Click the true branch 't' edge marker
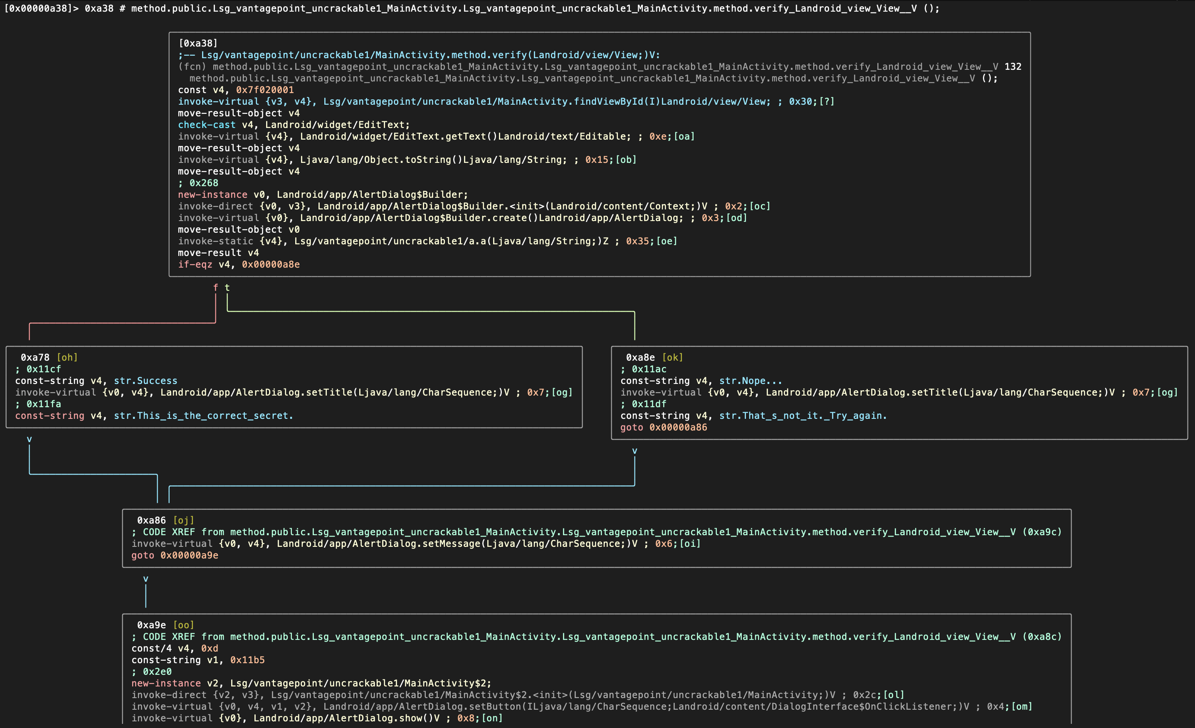Screen dimensions: 1195x728 pyautogui.click(x=227, y=288)
